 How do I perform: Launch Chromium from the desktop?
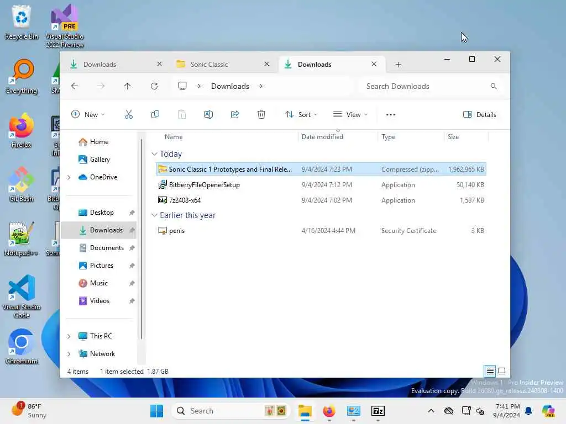pos(22,347)
